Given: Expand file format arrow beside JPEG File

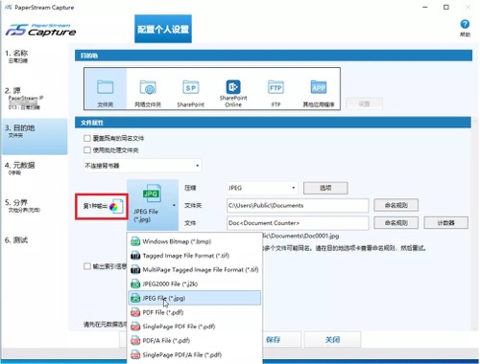Looking at the screenshot, I should [x=174, y=205].
